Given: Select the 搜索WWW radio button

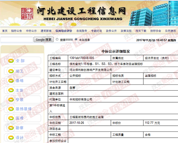Looking at the screenshot, I should (57, 40).
